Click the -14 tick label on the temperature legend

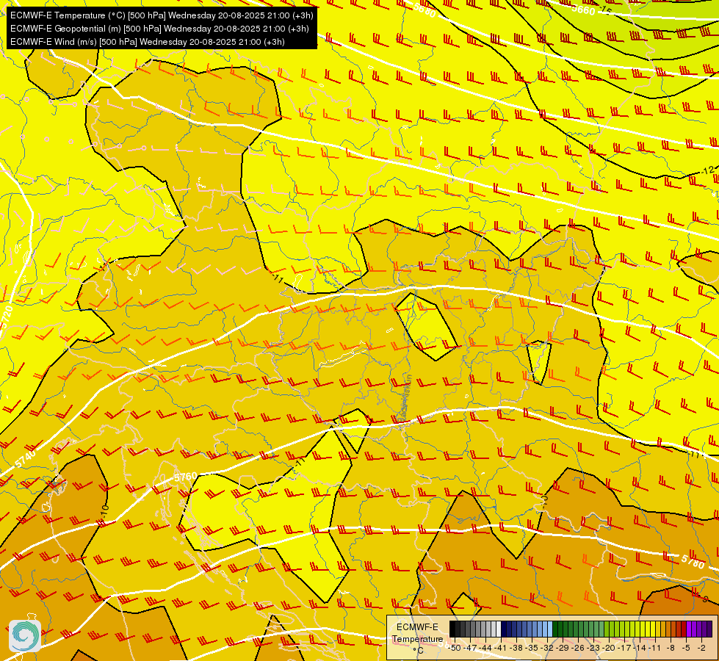(x=640, y=648)
